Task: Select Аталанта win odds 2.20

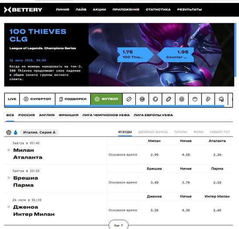Action: tap(217, 154)
